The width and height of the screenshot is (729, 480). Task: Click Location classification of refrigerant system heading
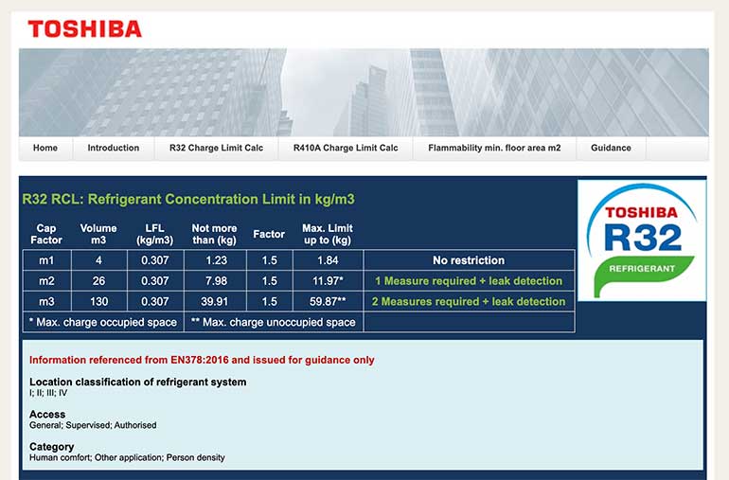137,382
